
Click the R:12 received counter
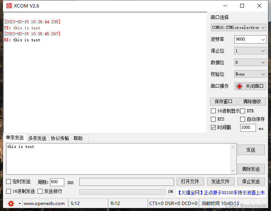(115, 203)
